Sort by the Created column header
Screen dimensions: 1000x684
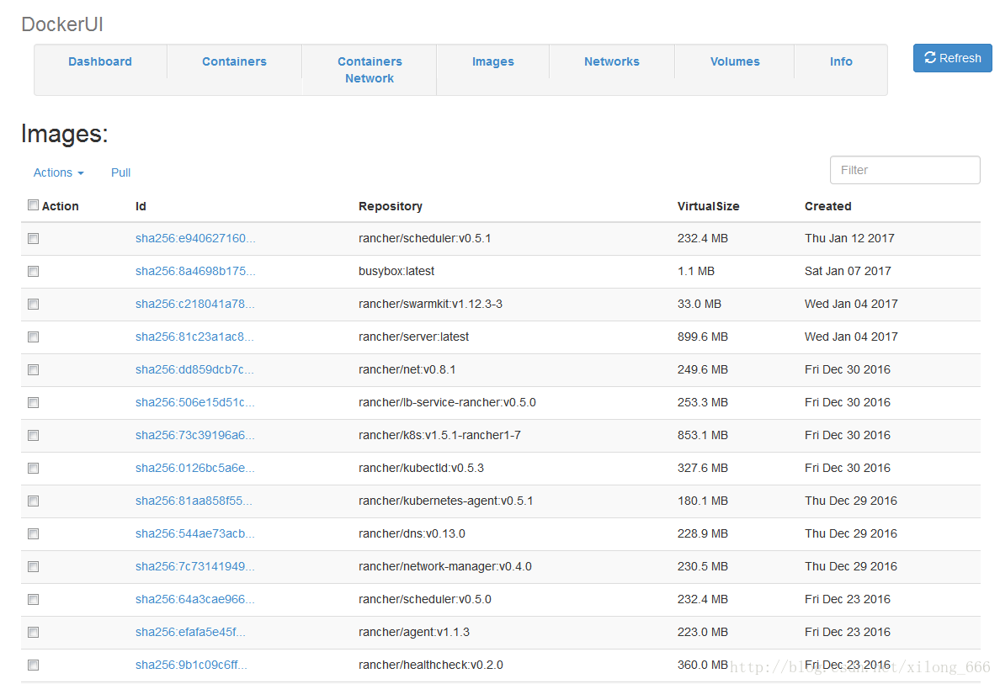827,206
